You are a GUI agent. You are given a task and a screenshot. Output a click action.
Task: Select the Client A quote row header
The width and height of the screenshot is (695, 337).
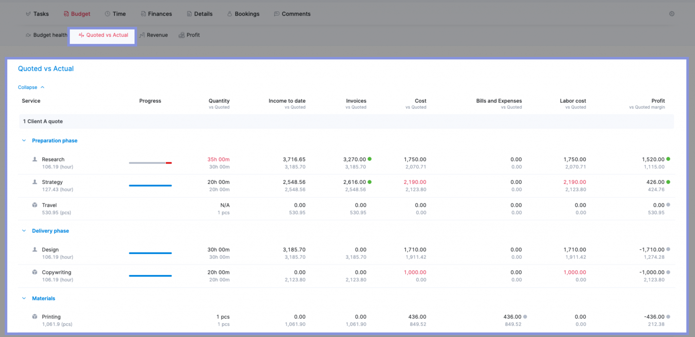(x=43, y=121)
